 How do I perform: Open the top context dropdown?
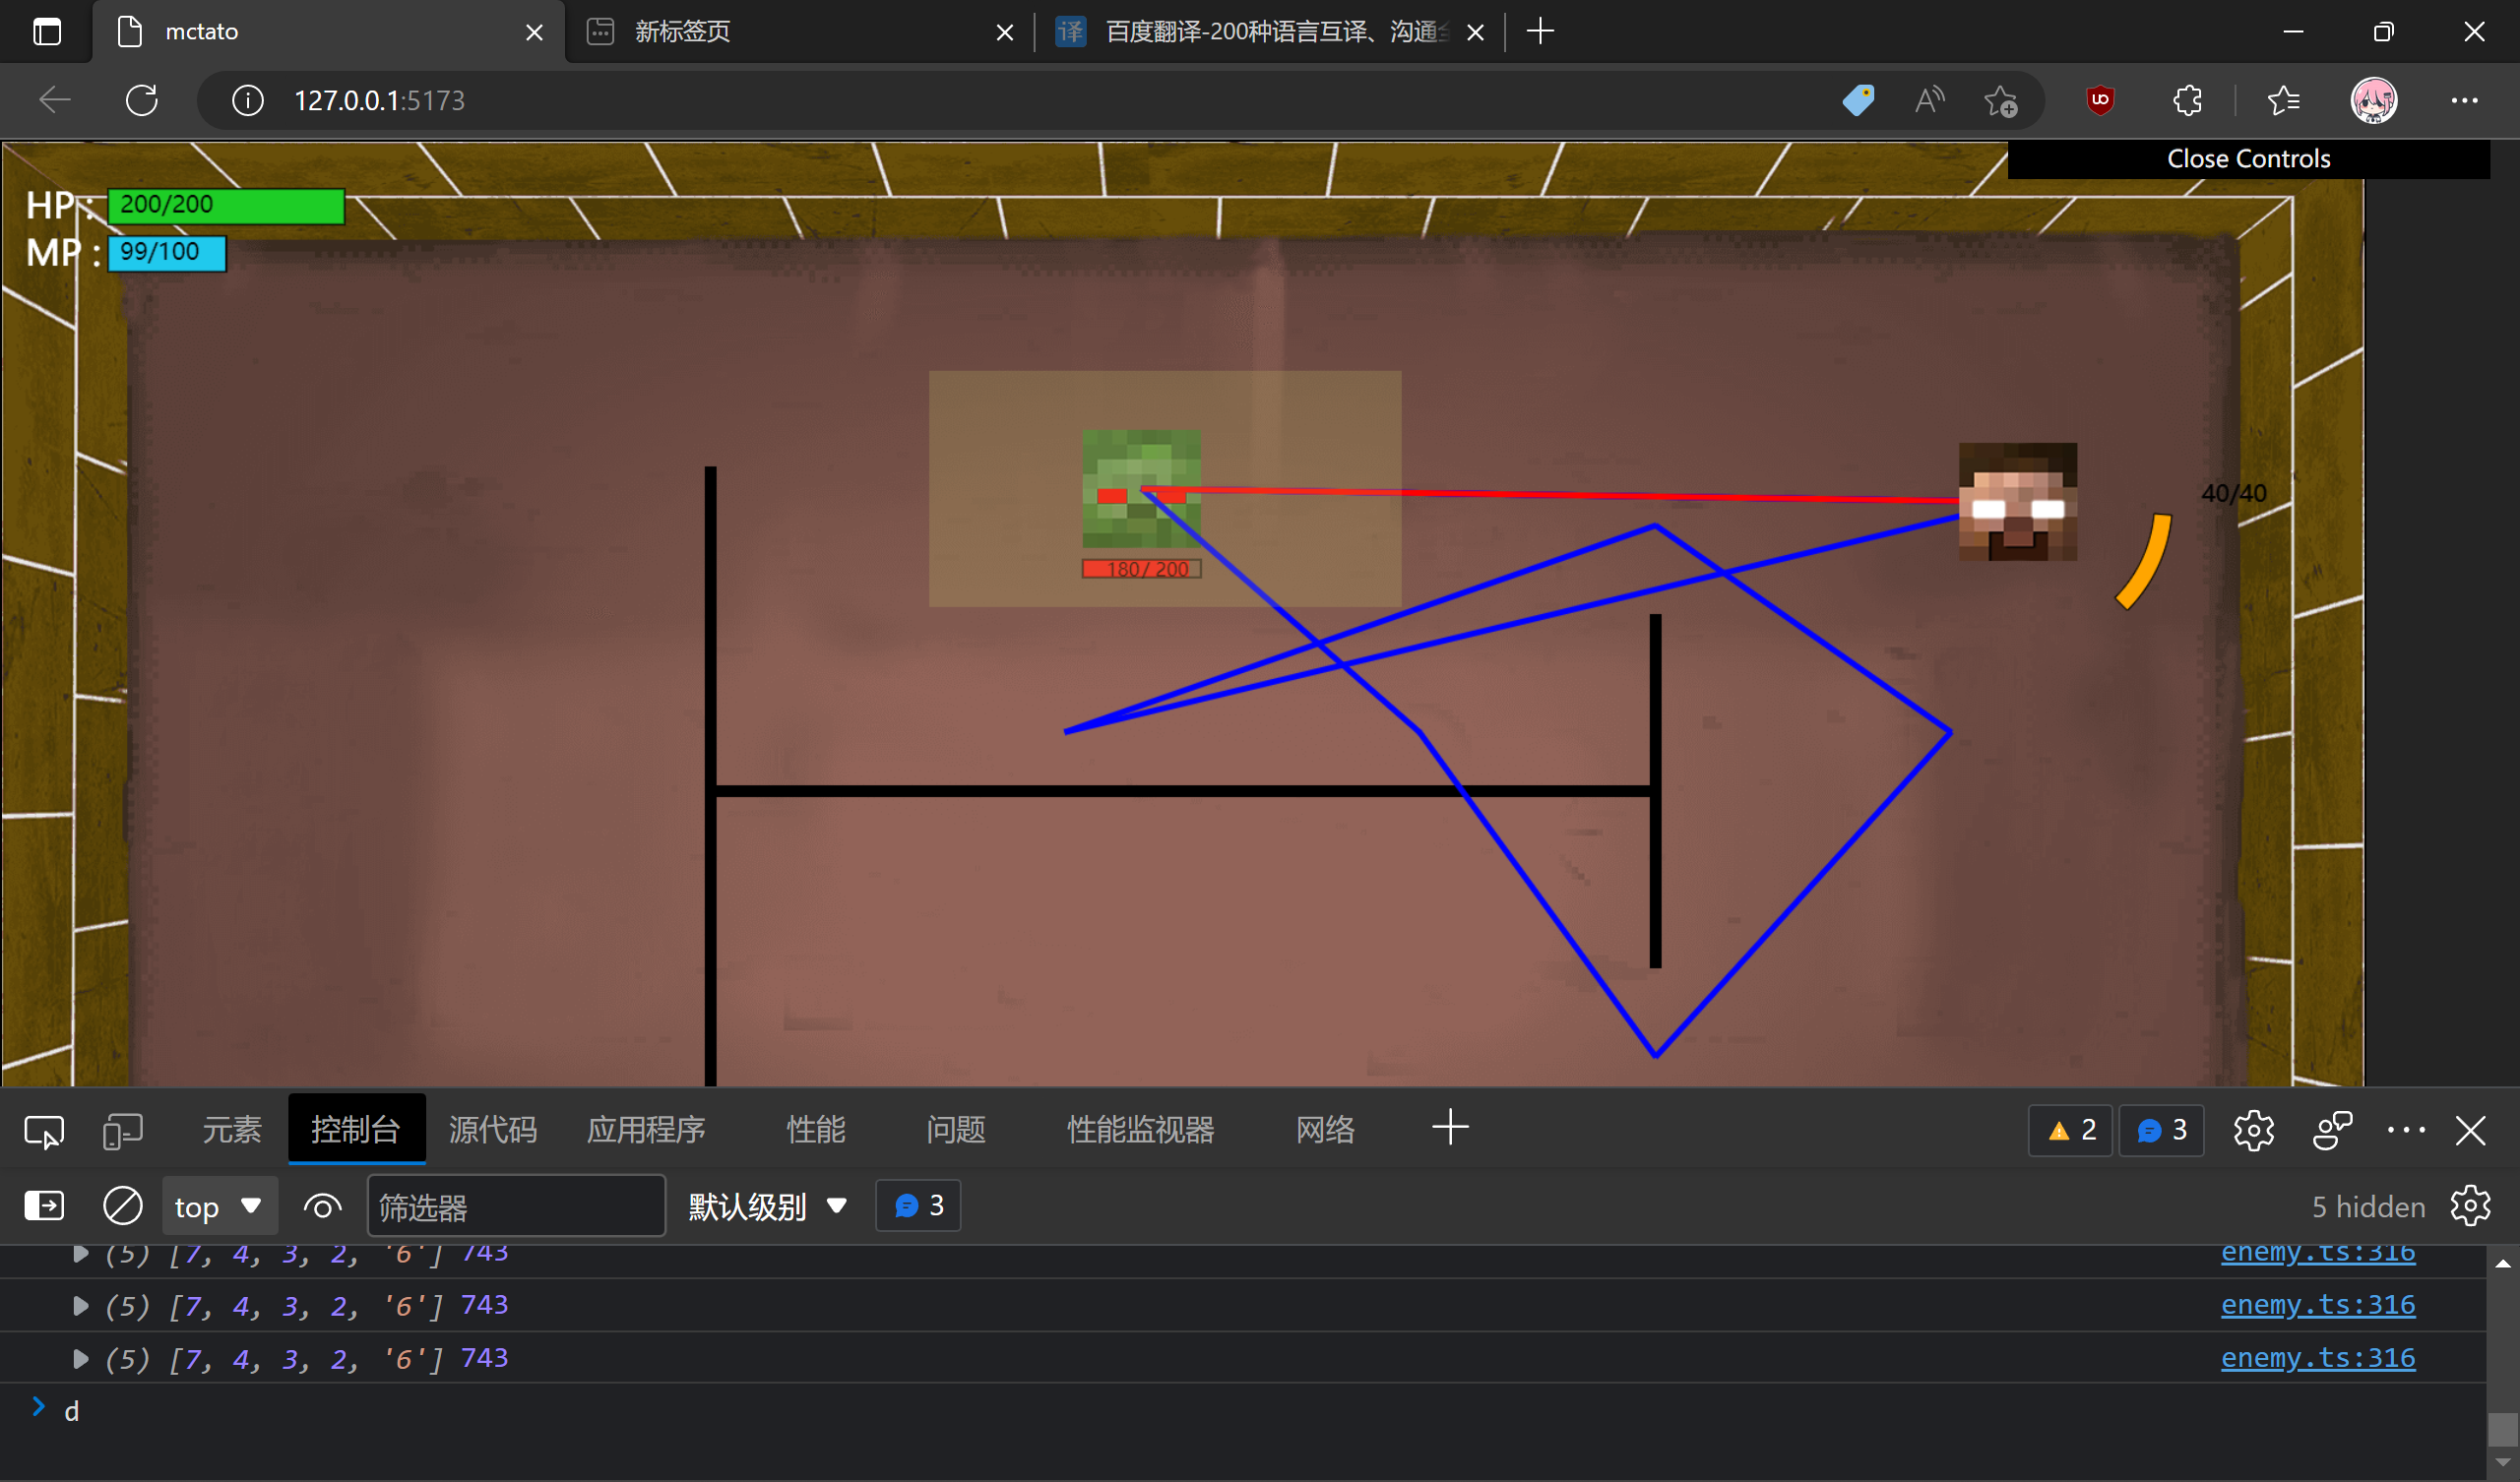218,1207
